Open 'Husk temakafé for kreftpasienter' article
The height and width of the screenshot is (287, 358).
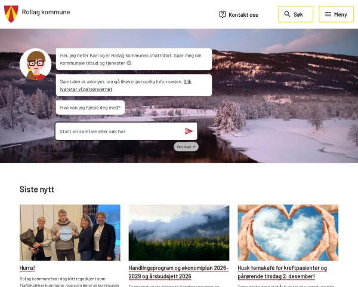tap(282, 272)
